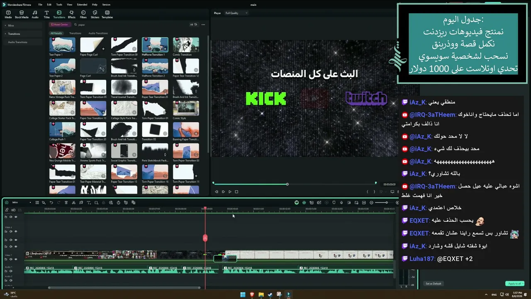This screenshot has height=299, width=531.
Task: Open the Extended menu
Action: (x=82, y=5)
